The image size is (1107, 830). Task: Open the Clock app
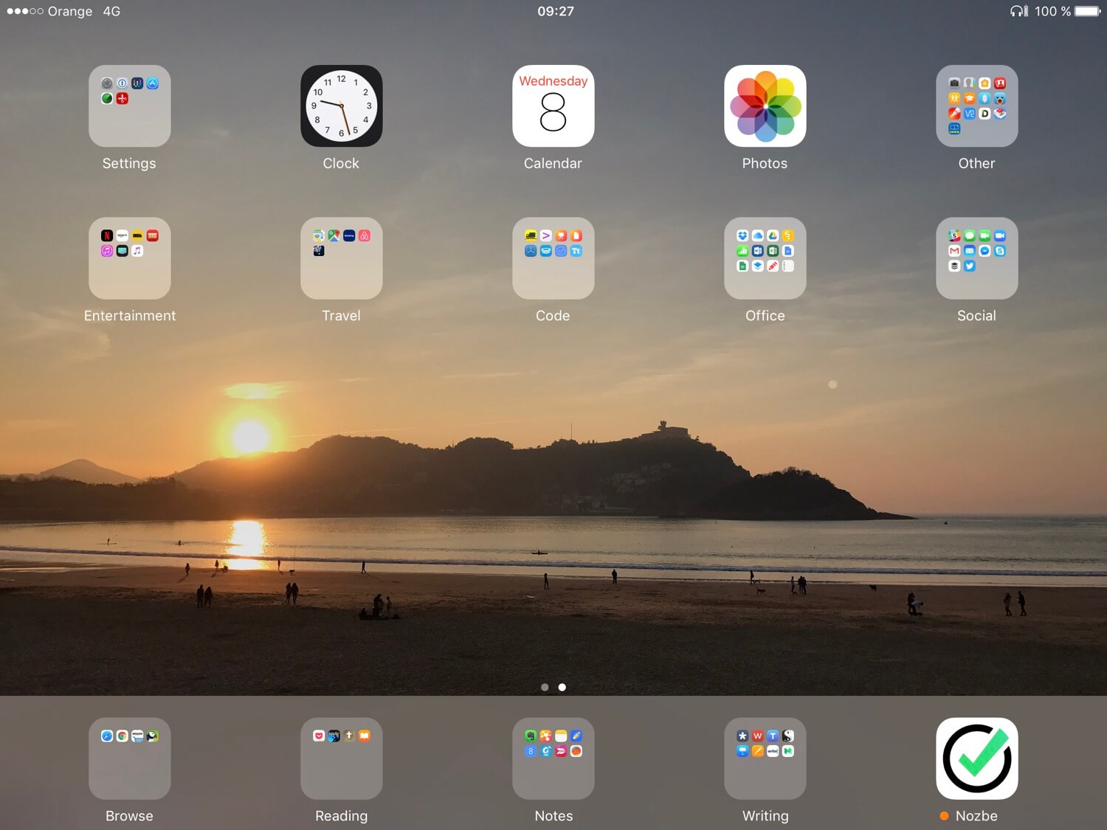coord(341,106)
